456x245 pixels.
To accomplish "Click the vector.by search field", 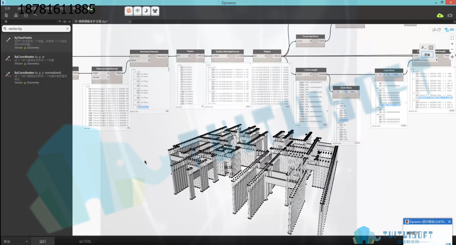I will pyautogui.click(x=36, y=29).
